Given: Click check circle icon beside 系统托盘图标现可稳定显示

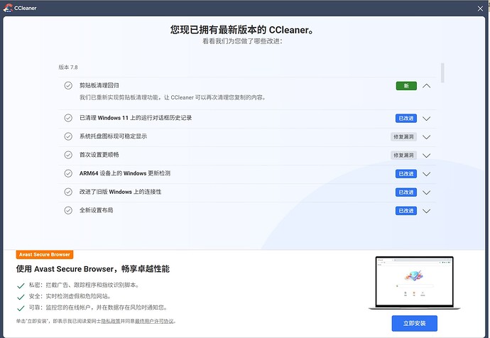Looking at the screenshot, I should coord(68,136).
